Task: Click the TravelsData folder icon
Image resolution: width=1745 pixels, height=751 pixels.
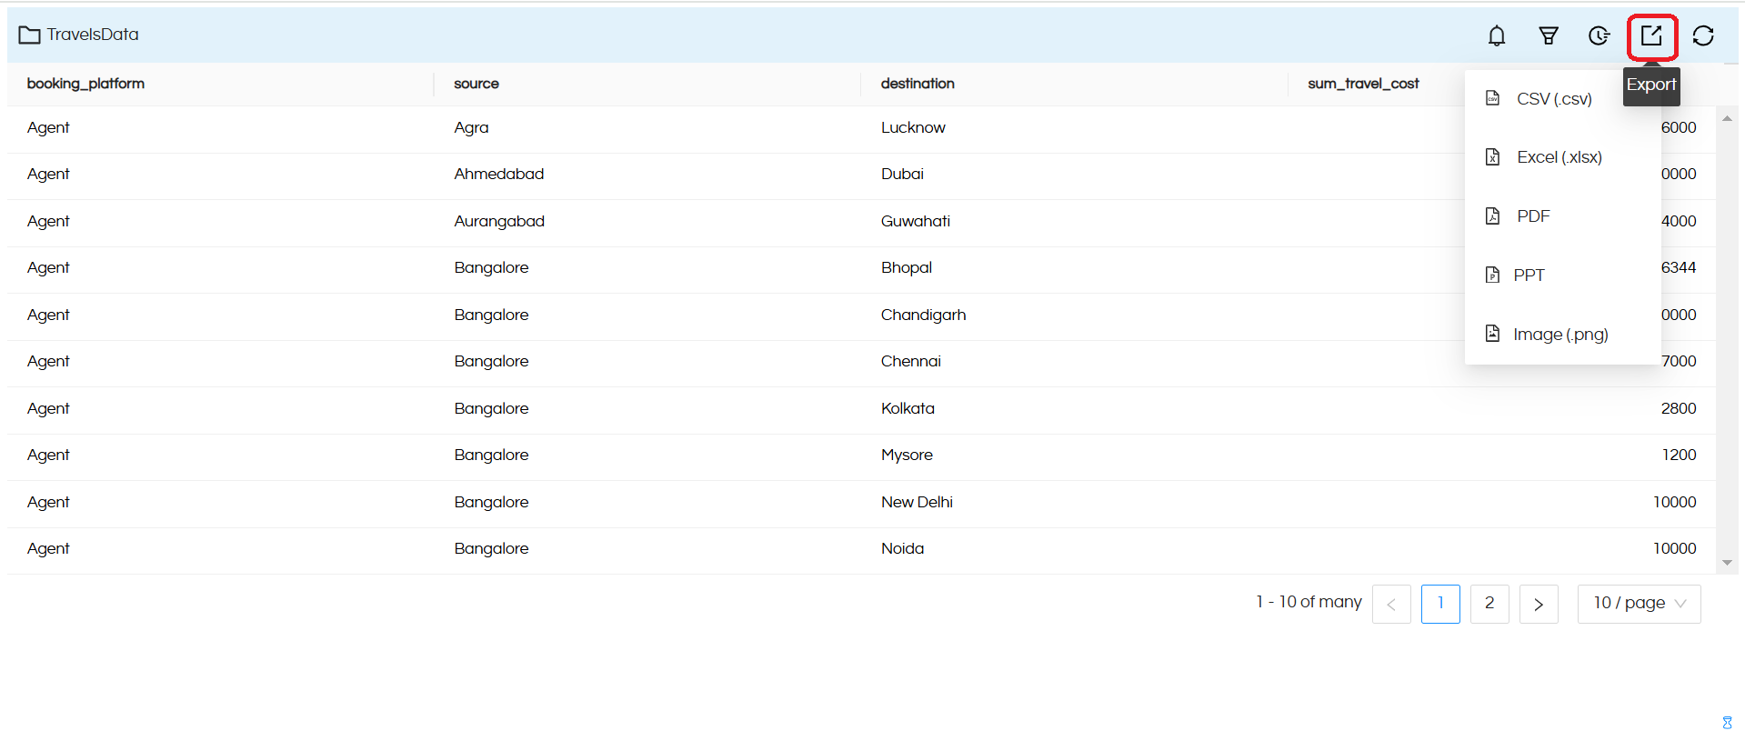Action: tap(29, 35)
